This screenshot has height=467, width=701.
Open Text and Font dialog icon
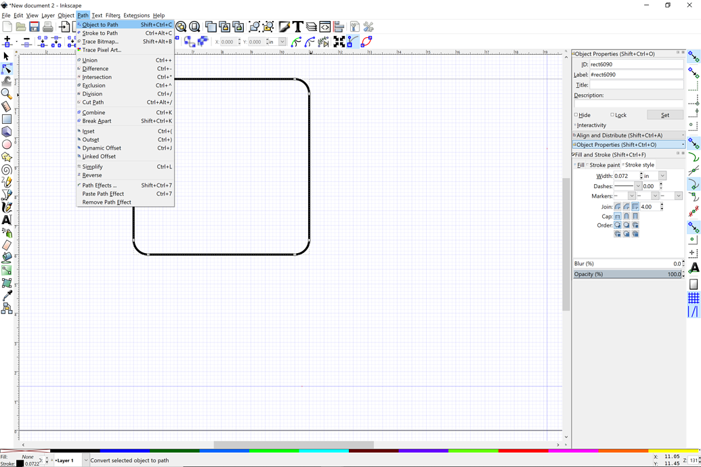(x=297, y=27)
